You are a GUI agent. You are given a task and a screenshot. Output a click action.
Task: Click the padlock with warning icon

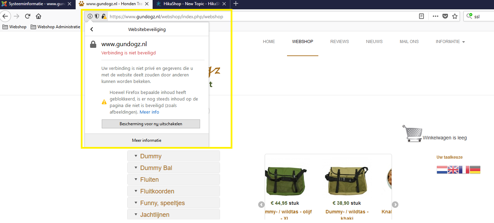click(x=104, y=16)
